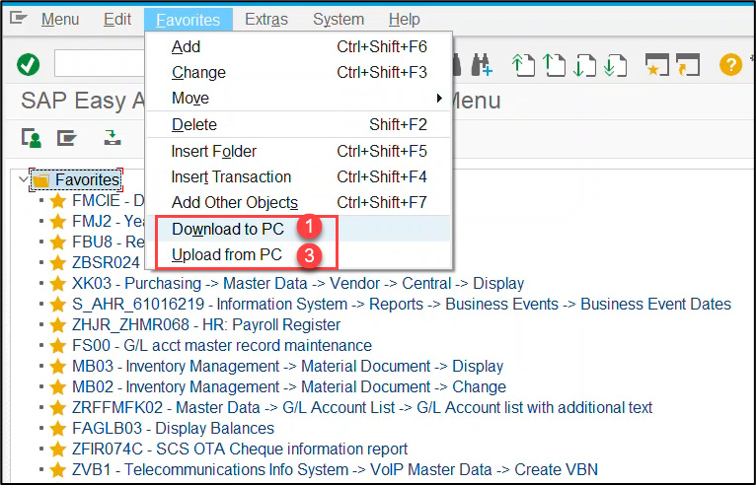Go to last page via double-down-arrow icon
Screen dimensions: 756x485
[x=615, y=65]
